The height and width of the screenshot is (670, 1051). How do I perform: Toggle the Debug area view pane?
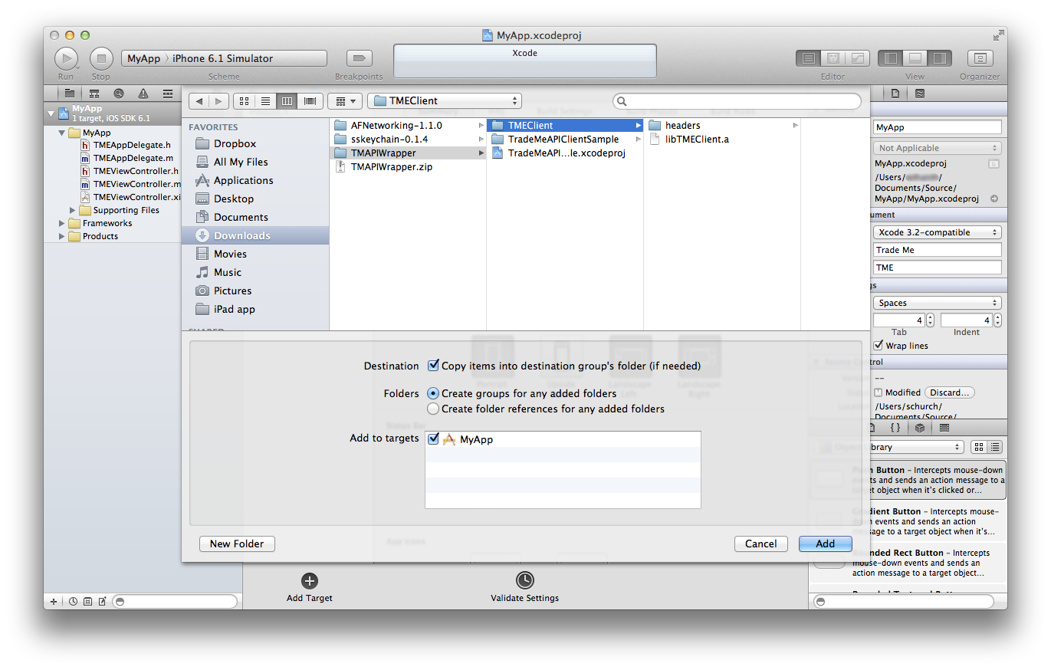tap(915, 58)
